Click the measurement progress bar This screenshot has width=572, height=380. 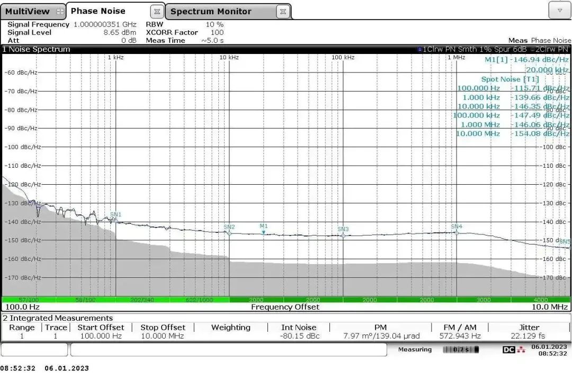[461, 349]
